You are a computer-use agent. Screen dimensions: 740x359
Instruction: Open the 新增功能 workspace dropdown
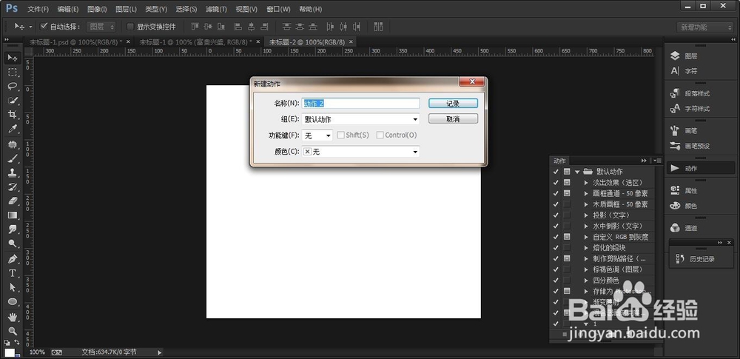coord(705,27)
